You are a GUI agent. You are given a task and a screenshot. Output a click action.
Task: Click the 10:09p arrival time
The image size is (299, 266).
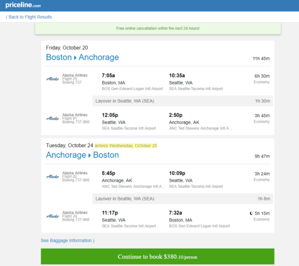(x=177, y=173)
